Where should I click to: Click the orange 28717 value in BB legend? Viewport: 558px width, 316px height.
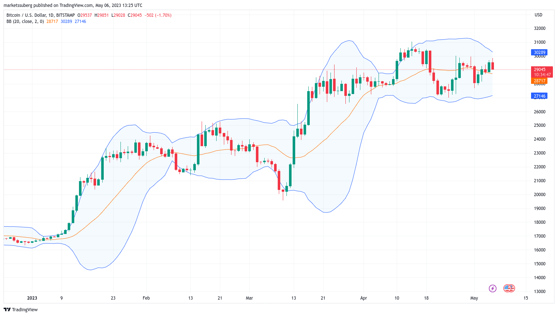[52, 22]
